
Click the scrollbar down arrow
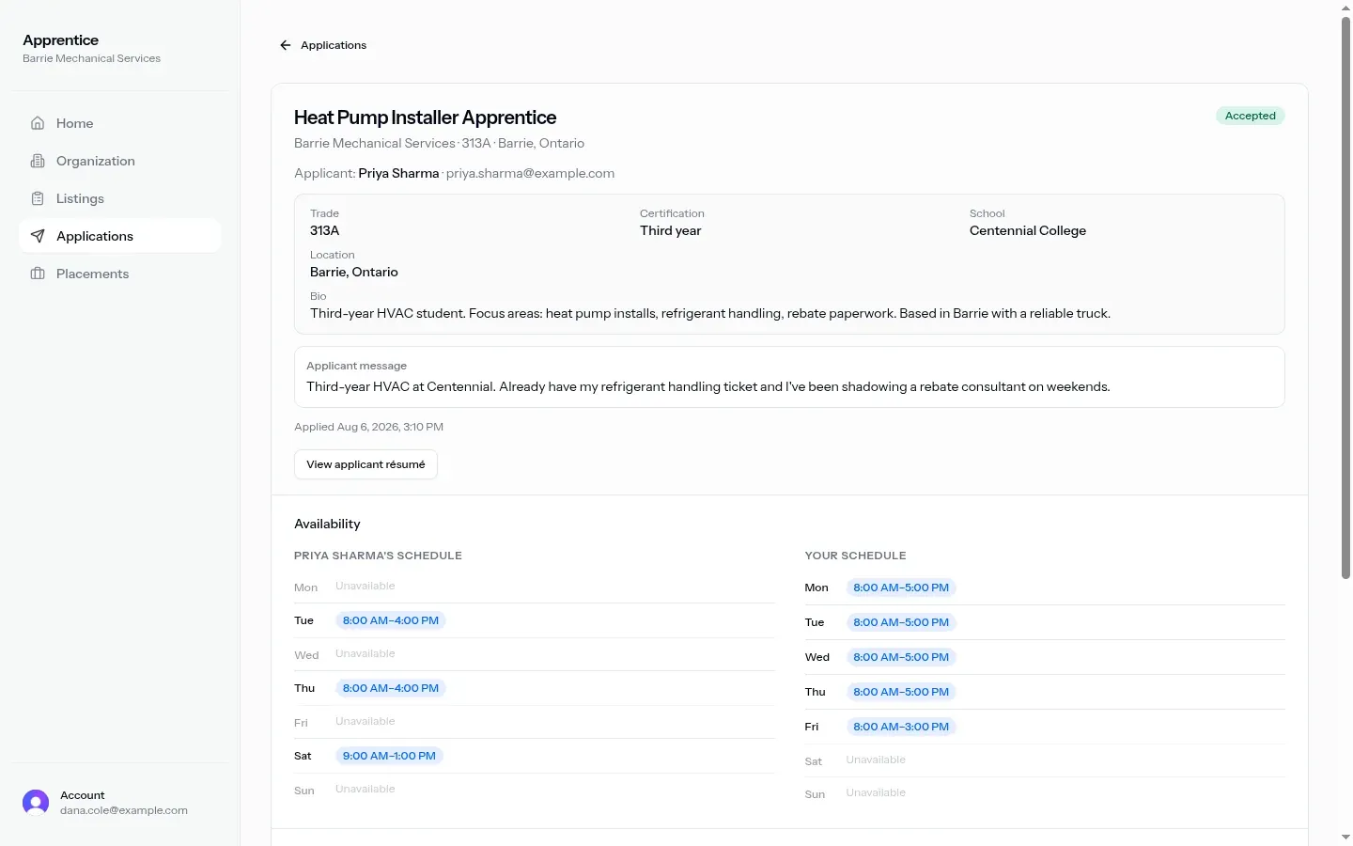tap(1345, 838)
